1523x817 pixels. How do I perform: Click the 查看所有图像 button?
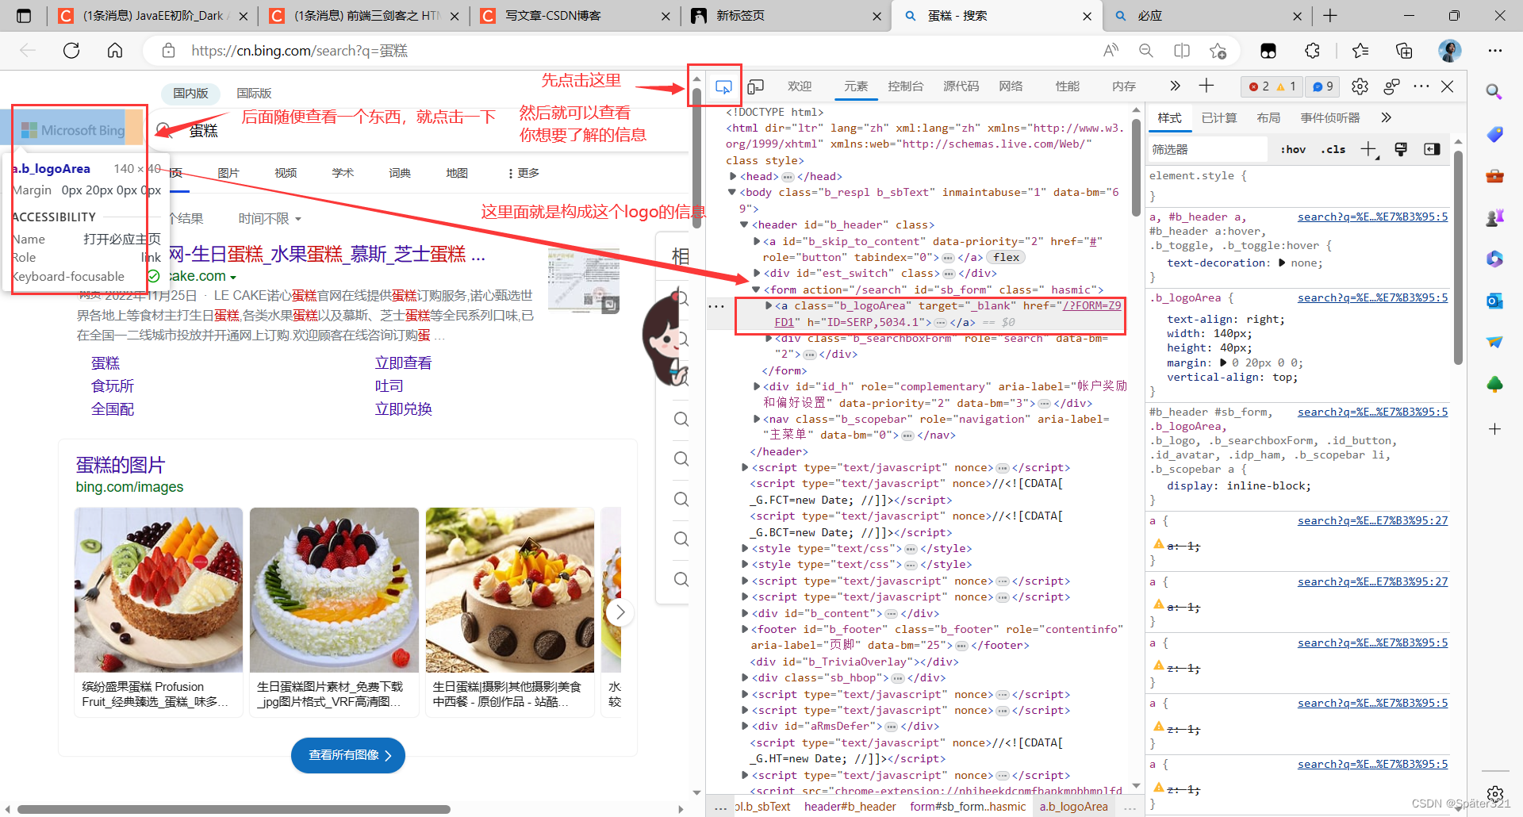click(x=347, y=755)
